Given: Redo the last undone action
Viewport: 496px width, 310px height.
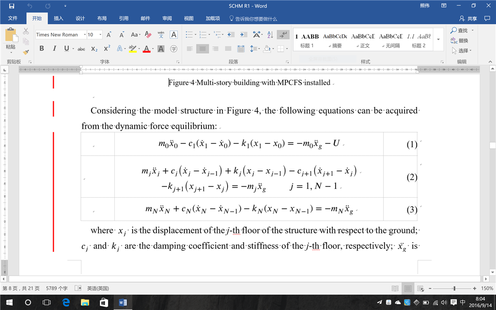Looking at the screenshot, I should [x=48, y=6].
